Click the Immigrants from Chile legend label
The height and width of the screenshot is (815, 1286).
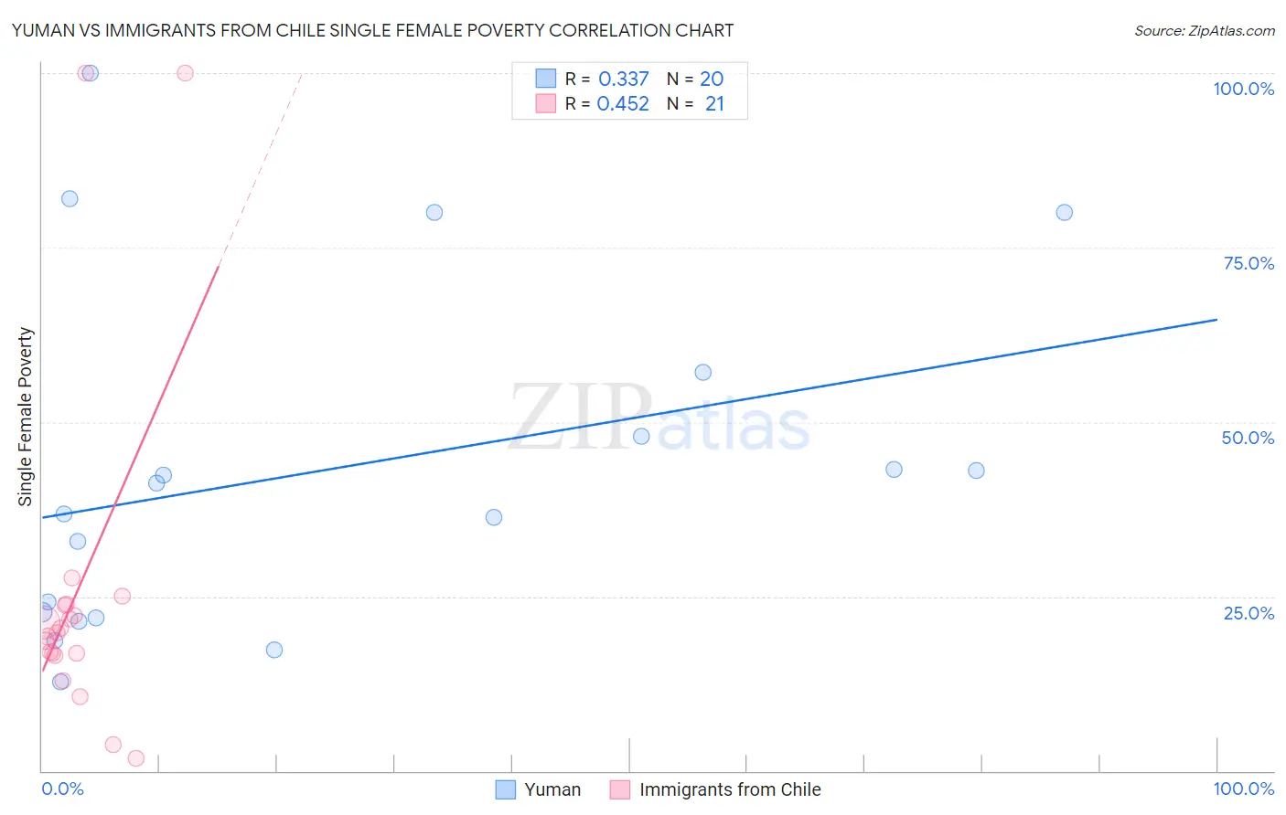point(730,789)
